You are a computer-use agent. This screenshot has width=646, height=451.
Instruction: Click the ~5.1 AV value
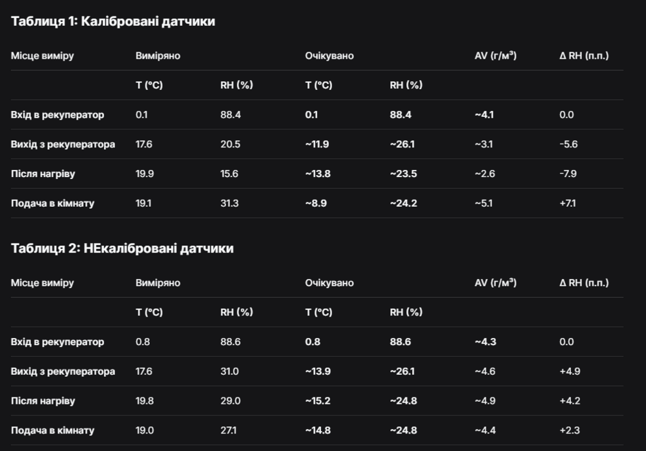point(484,204)
